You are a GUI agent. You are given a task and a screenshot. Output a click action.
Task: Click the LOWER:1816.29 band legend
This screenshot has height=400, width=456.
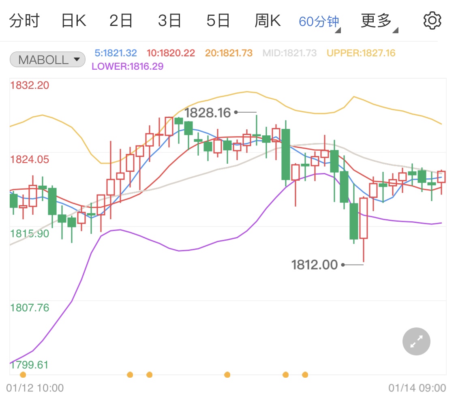(128, 66)
